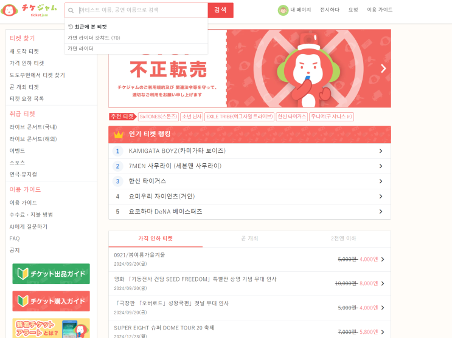Open 가격 인하 티켓 sidebar link
Screen dimensions: 452x338
click(27, 63)
